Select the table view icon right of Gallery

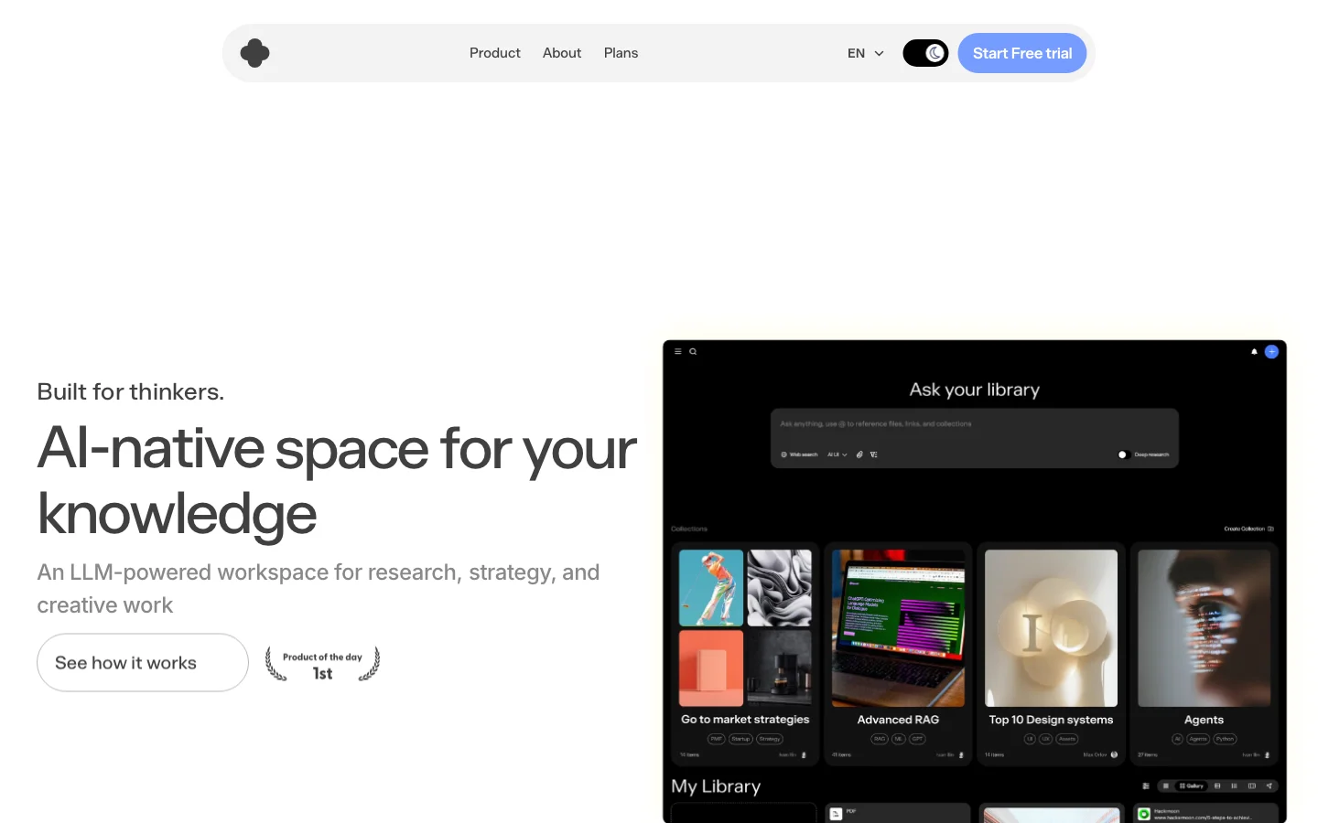click(1217, 786)
